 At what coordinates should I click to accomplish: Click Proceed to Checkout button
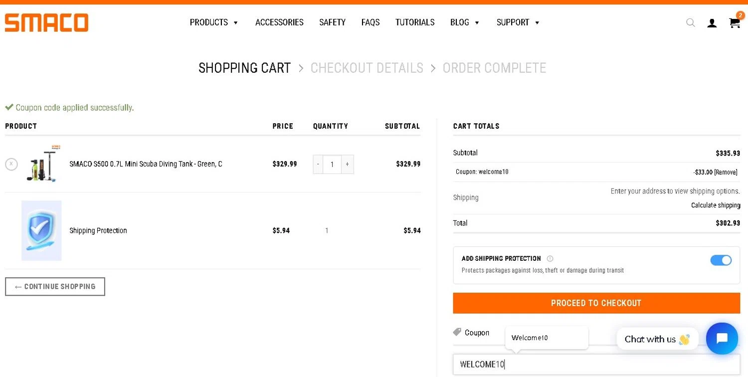click(x=596, y=303)
